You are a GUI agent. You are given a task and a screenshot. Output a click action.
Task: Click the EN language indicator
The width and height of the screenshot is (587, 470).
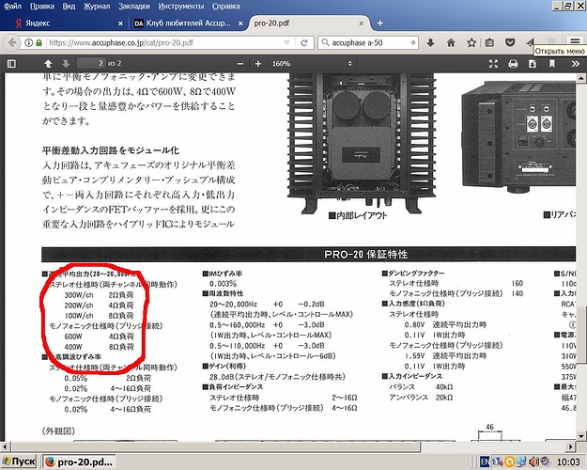485,462
